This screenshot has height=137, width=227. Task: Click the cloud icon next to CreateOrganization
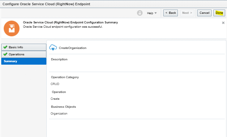tap(53, 48)
